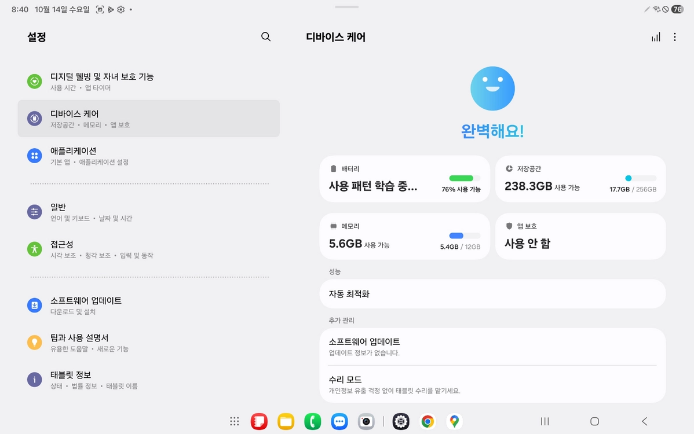Click the 소프트웨어 업데이트 download icon
The image size is (694, 434).
tap(35, 305)
